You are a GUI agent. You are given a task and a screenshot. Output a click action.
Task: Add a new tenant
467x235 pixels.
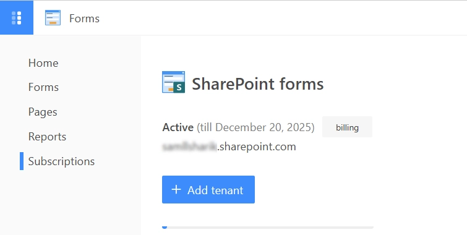tap(208, 189)
